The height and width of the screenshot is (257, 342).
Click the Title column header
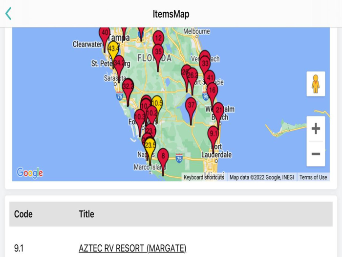86,214
